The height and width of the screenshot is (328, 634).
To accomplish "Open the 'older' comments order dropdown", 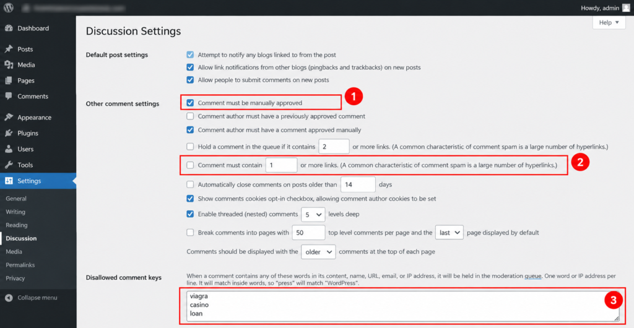I will 318,252.
